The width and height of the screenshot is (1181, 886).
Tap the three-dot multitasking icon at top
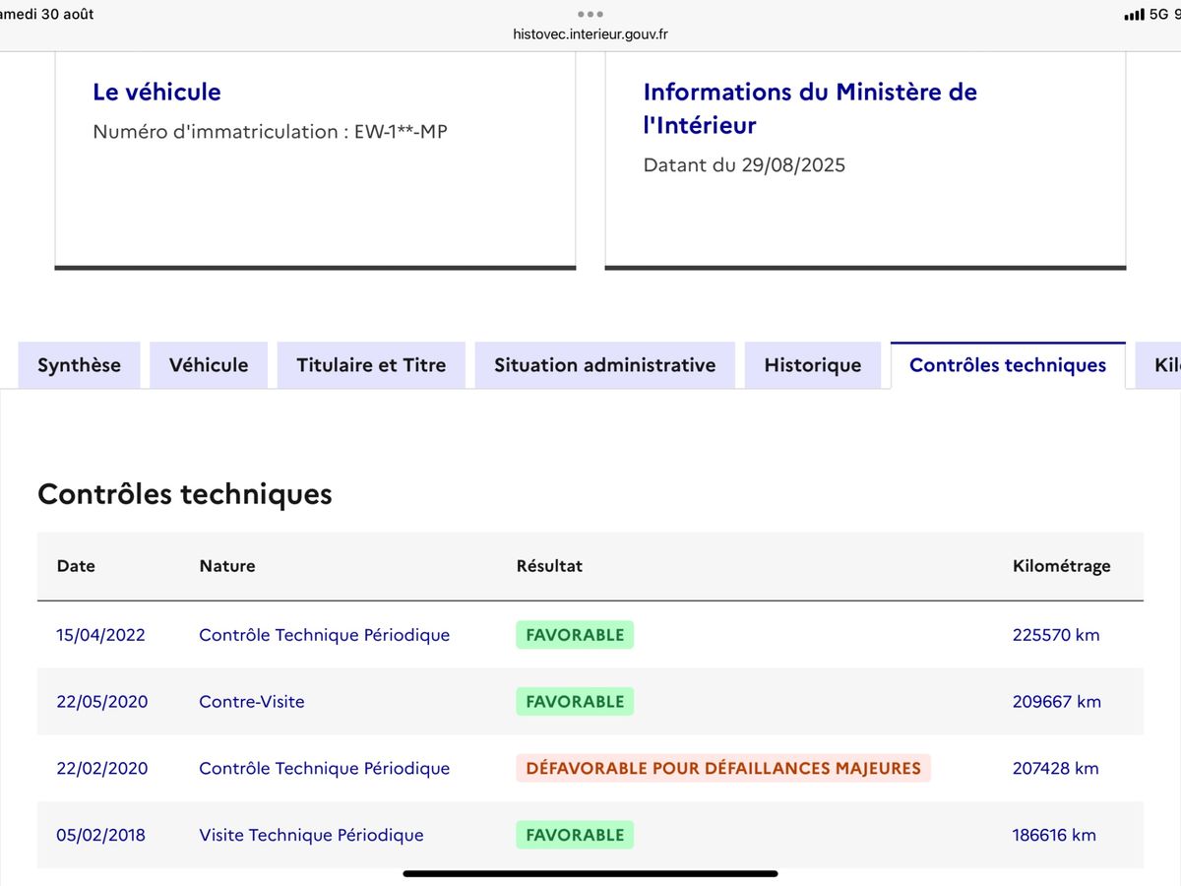[590, 14]
